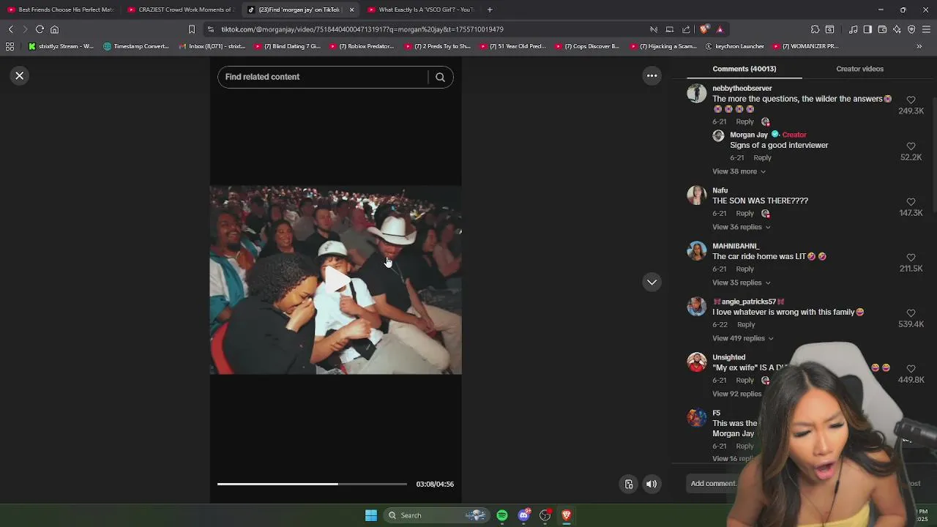Go to next video with down arrow

652,282
